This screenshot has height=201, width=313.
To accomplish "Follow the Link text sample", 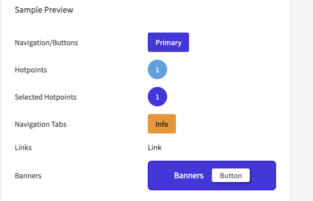I will (x=155, y=147).
